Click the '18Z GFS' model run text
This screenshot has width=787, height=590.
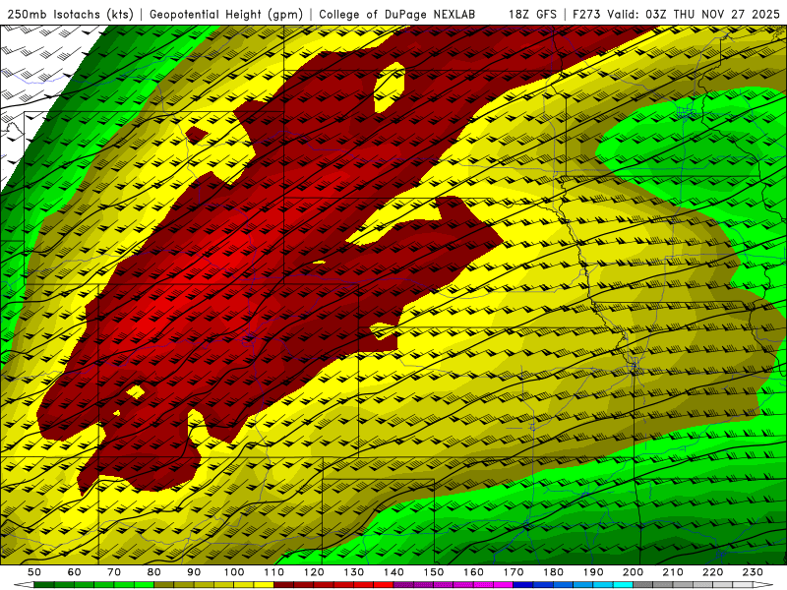[x=532, y=15]
